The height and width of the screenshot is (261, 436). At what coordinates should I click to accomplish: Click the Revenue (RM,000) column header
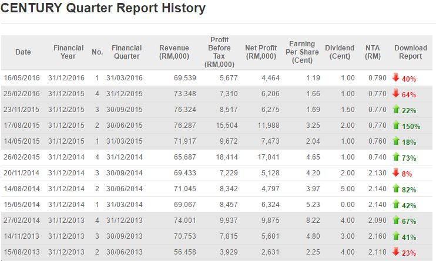[x=174, y=52]
